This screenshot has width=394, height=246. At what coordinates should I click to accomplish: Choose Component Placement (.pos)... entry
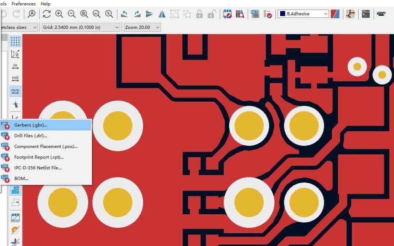pos(46,147)
